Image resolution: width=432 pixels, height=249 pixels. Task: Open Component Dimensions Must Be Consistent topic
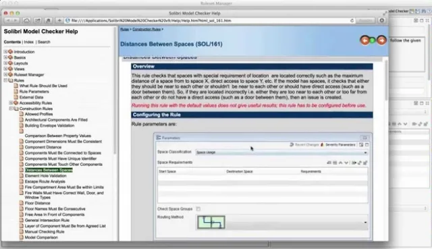pos(63,142)
